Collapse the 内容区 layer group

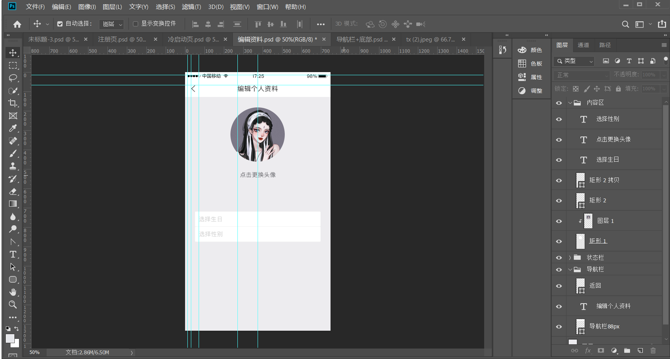coord(570,103)
